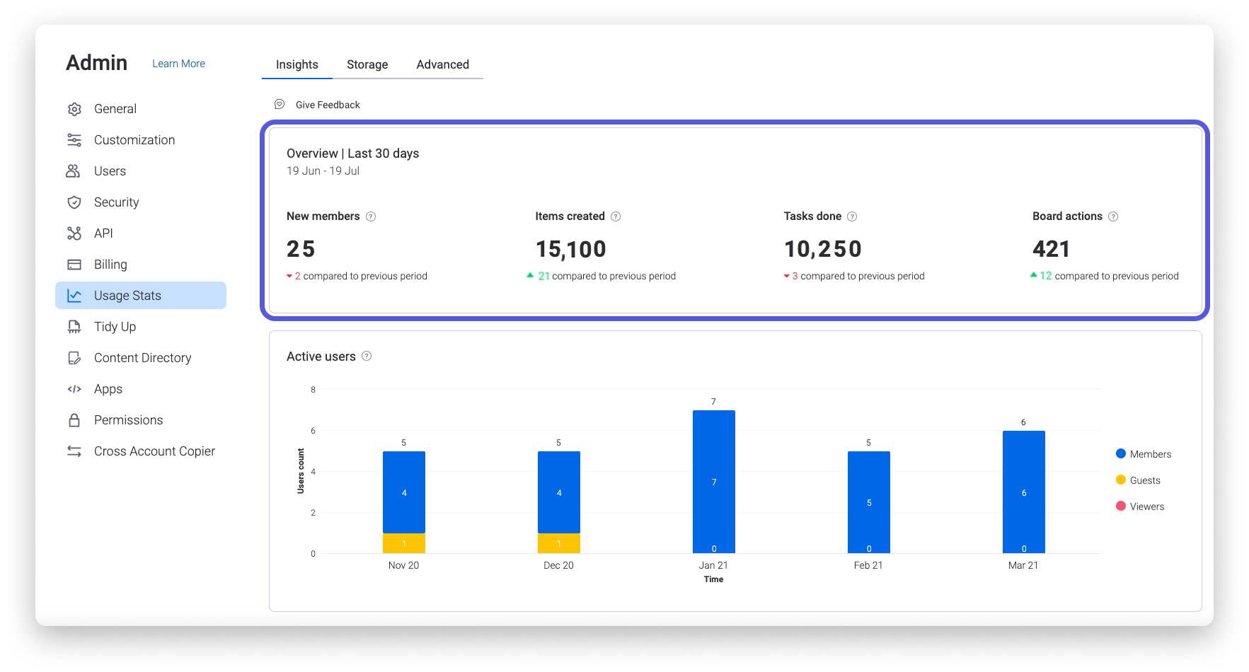
Task: Open the General settings section
Action: tap(141, 109)
